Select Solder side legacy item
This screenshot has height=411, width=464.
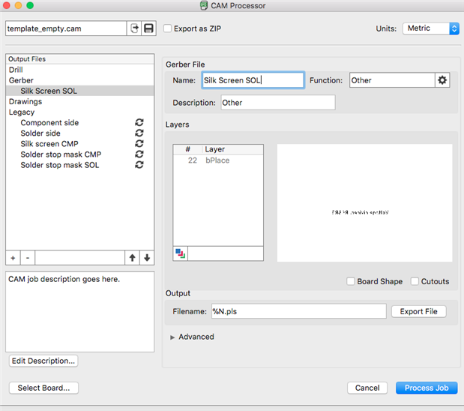tap(40, 133)
